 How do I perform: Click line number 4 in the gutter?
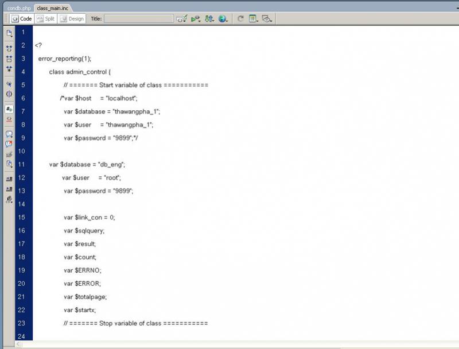(23, 72)
